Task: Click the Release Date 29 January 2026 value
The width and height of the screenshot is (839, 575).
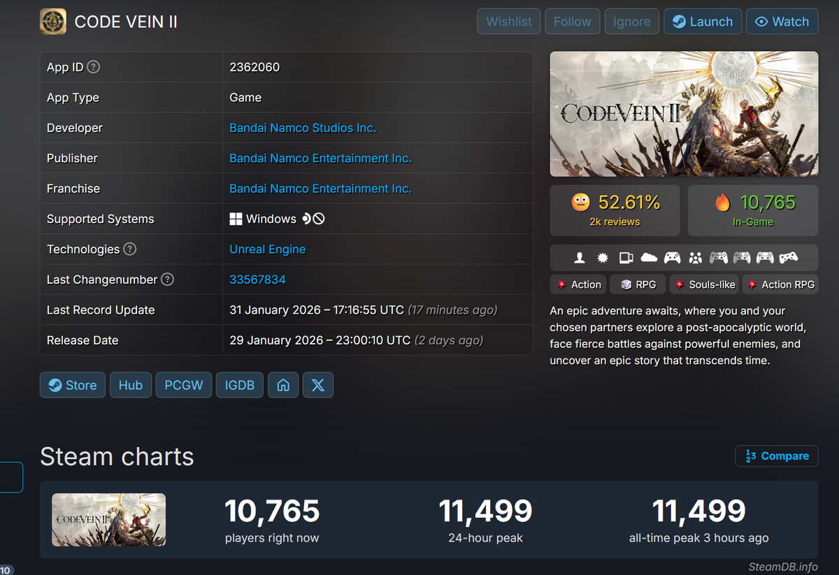Action: click(320, 340)
